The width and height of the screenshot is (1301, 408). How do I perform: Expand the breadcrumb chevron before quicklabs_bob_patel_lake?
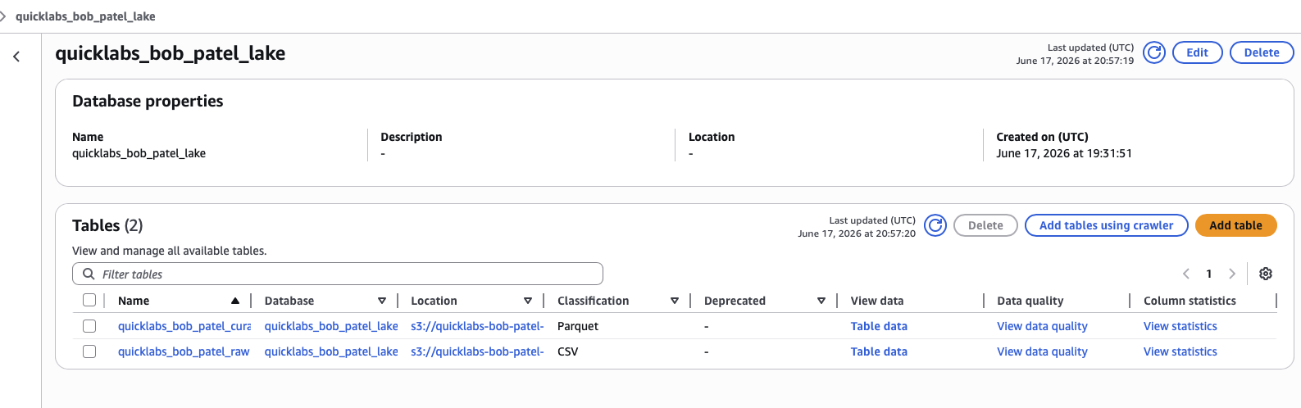[x=3, y=16]
